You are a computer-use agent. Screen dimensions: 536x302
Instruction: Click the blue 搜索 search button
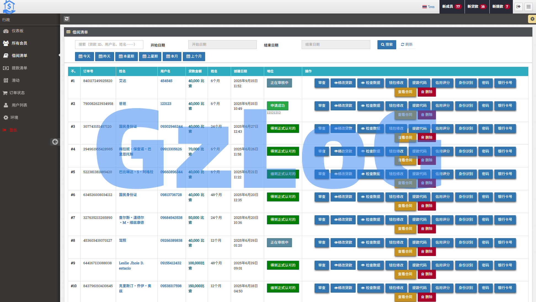click(x=387, y=45)
